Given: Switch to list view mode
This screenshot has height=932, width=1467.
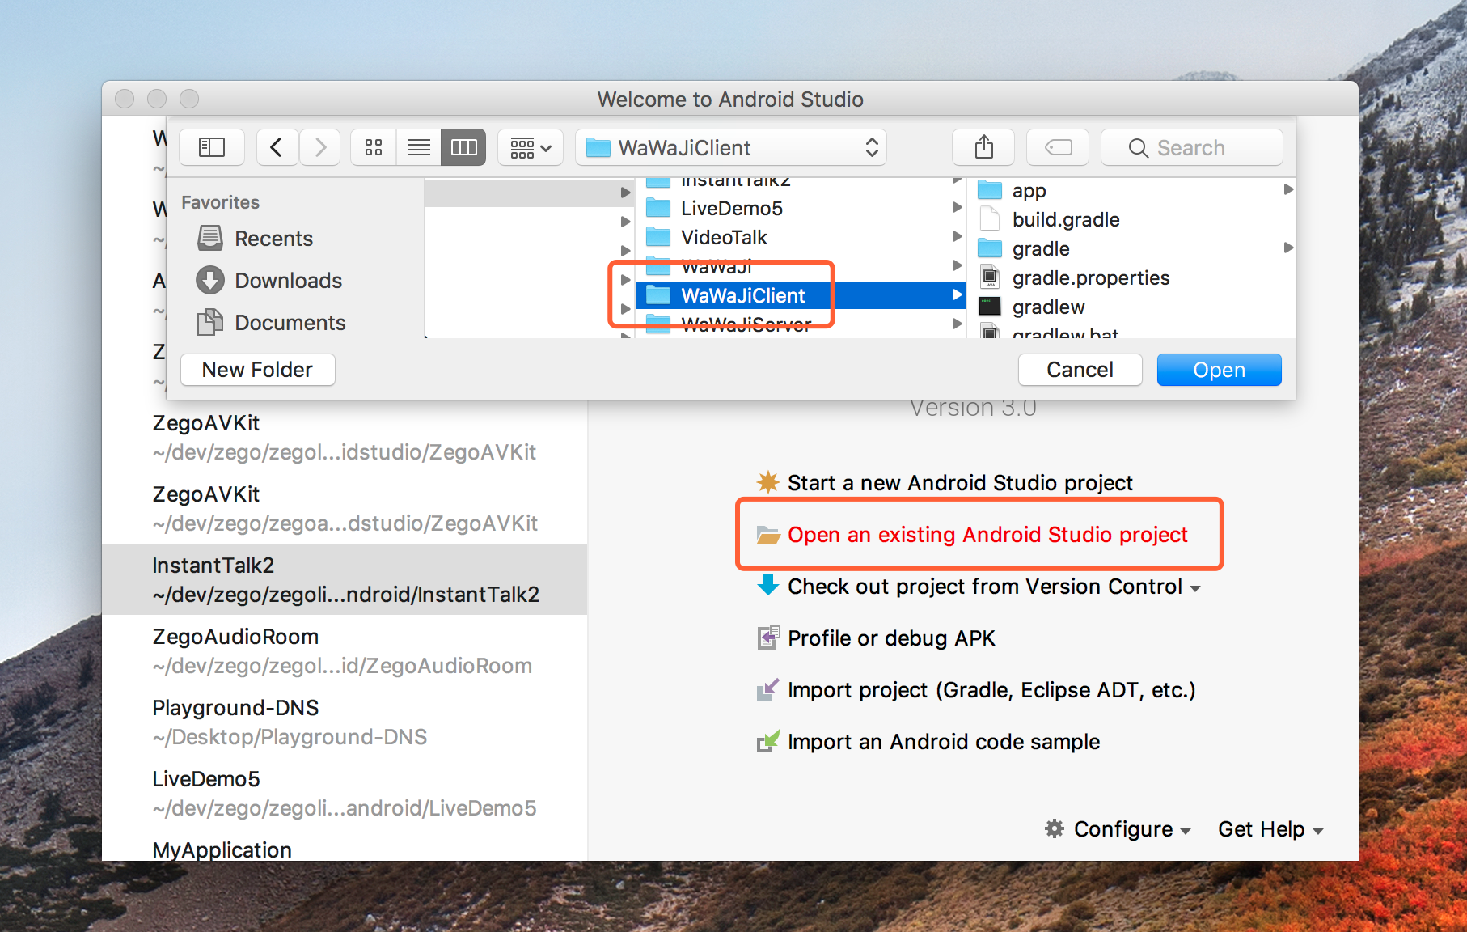Looking at the screenshot, I should click(418, 147).
